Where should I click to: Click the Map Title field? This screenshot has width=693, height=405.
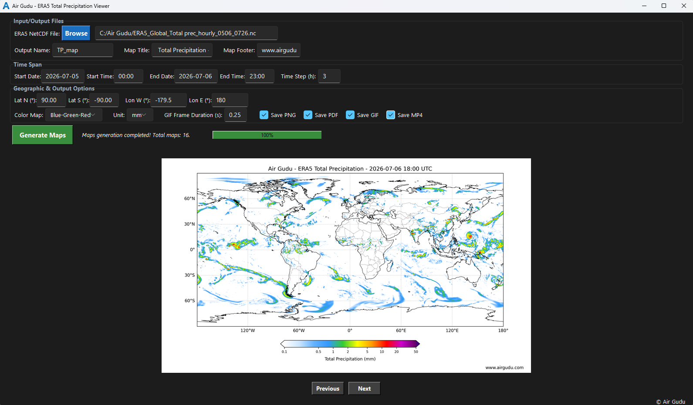(182, 50)
